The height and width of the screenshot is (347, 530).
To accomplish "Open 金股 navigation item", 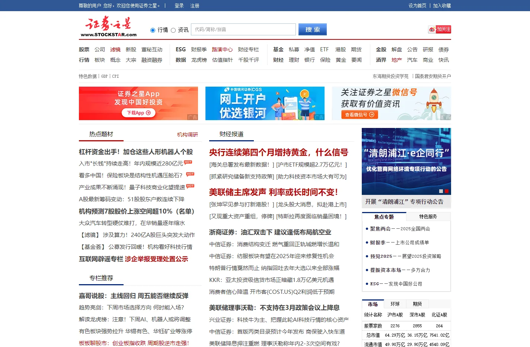I will point(381,49).
